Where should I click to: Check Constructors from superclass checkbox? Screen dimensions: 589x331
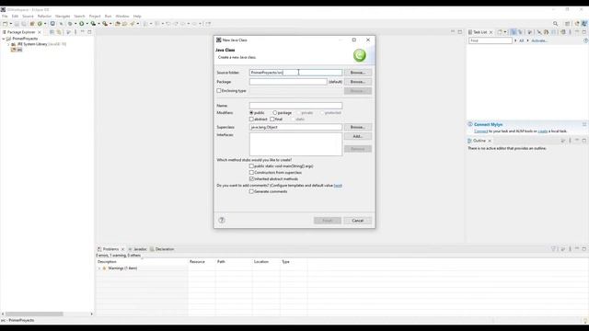tap(251, 172)
